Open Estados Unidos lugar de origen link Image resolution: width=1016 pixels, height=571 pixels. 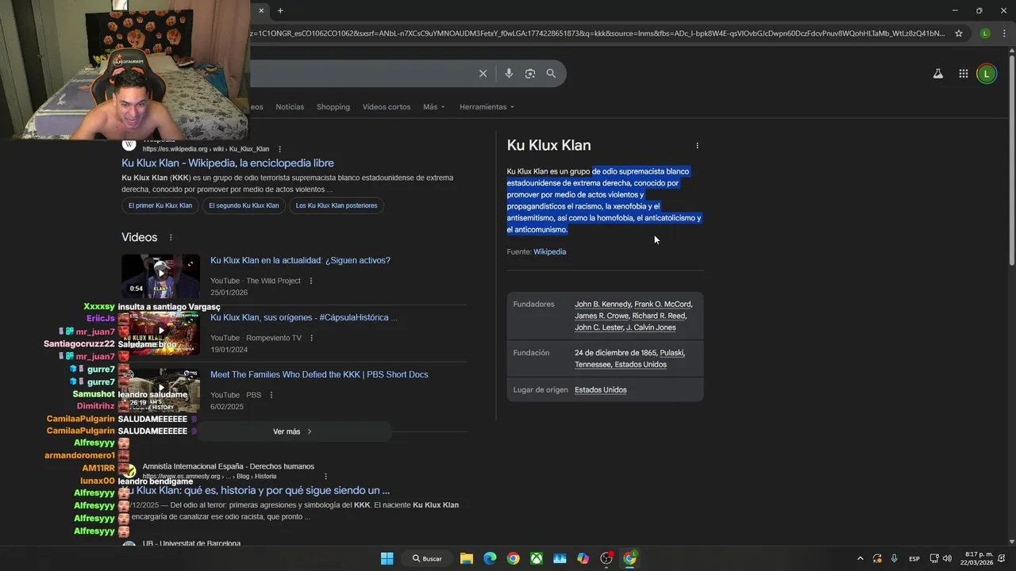pos(601,390)
